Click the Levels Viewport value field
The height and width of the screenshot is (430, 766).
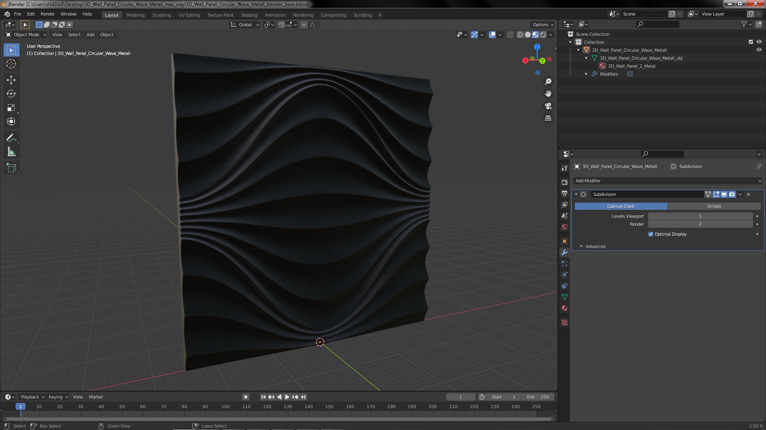(x=700, y=216)
